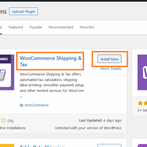Click the purple plugin icon at the bottom right corner
This screenshot has height=147, width=147.
(x=142, y=146)
